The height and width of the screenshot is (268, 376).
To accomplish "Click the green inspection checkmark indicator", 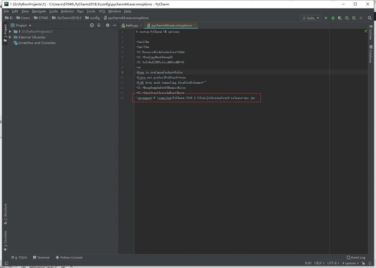I will (366, 31).
